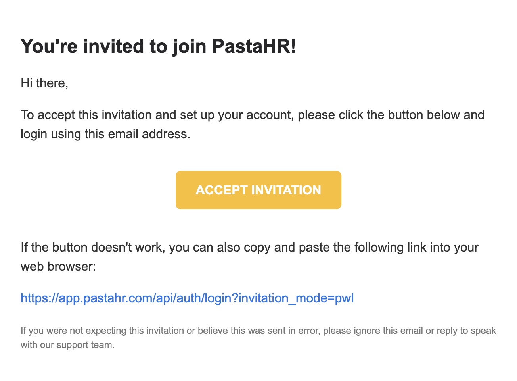Click the Accept Invitation button
This screenshot has height=381, width=517.
258,190
